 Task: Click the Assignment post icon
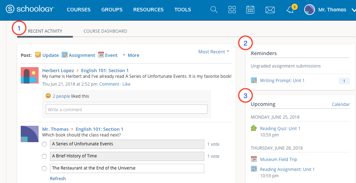coord(65,55)
